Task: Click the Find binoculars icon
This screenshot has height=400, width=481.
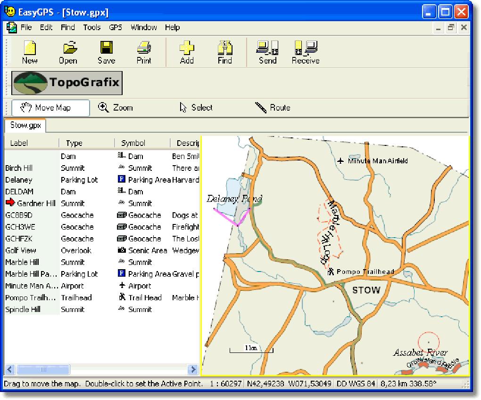Action: pos(225,52)
